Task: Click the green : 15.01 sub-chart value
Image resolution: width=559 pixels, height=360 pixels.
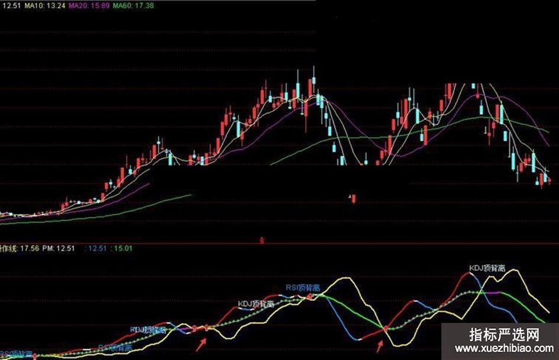Action: [x=122, y=248]
